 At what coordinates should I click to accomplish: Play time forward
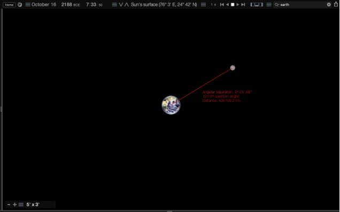[x=238, y=5]
